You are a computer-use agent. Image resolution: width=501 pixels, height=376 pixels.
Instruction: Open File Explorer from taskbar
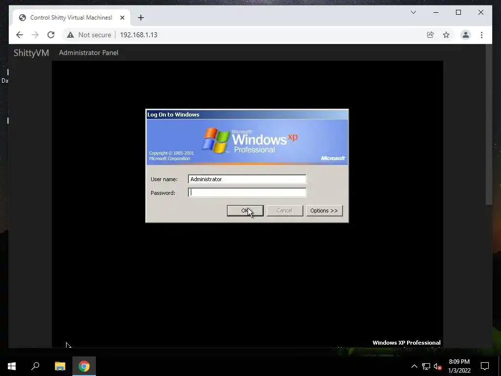tap(60, 366)
